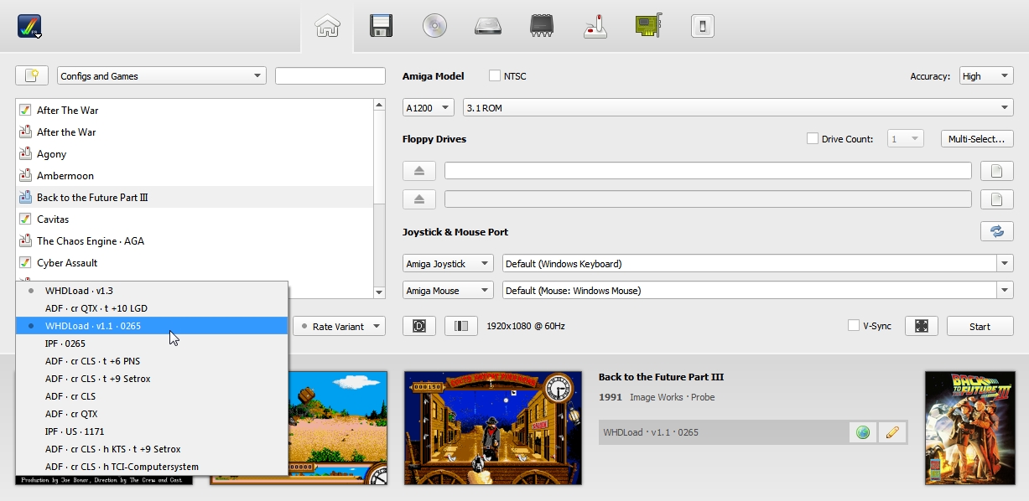Screen dimensions: 1029x501
Task: Open the drive count number dropdown
Action: pyautogui.click(x=906, y=138)
